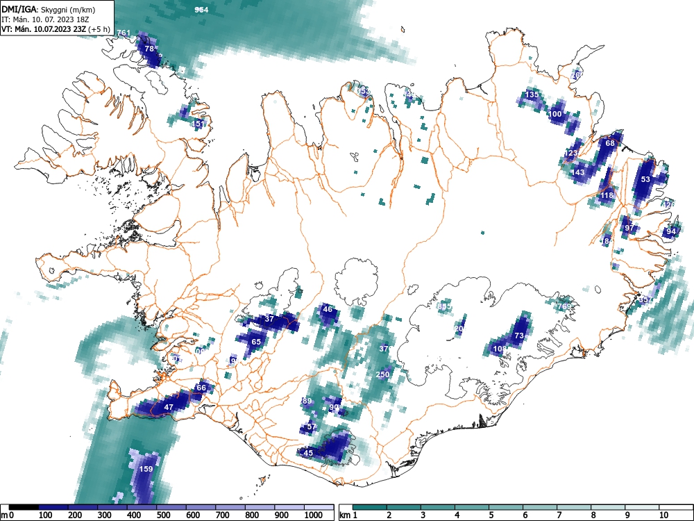Click the 357 value off the southeast coast

(645, 299)
